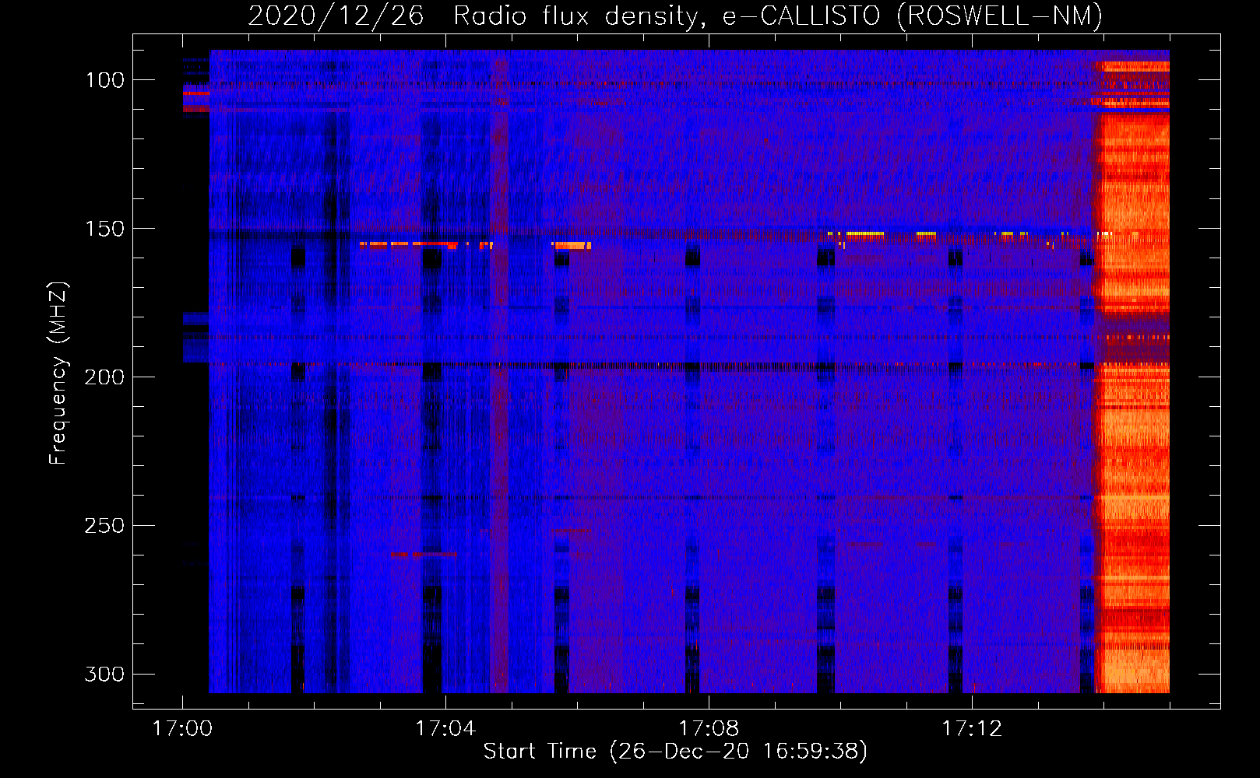1260x778 pixels.
Task: Click the 17:04 time tick label
Action: click(445, 729)
